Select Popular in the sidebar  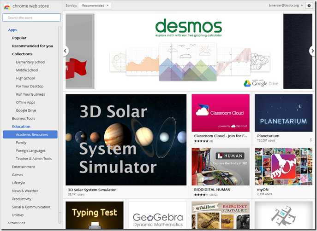(19, 38)
